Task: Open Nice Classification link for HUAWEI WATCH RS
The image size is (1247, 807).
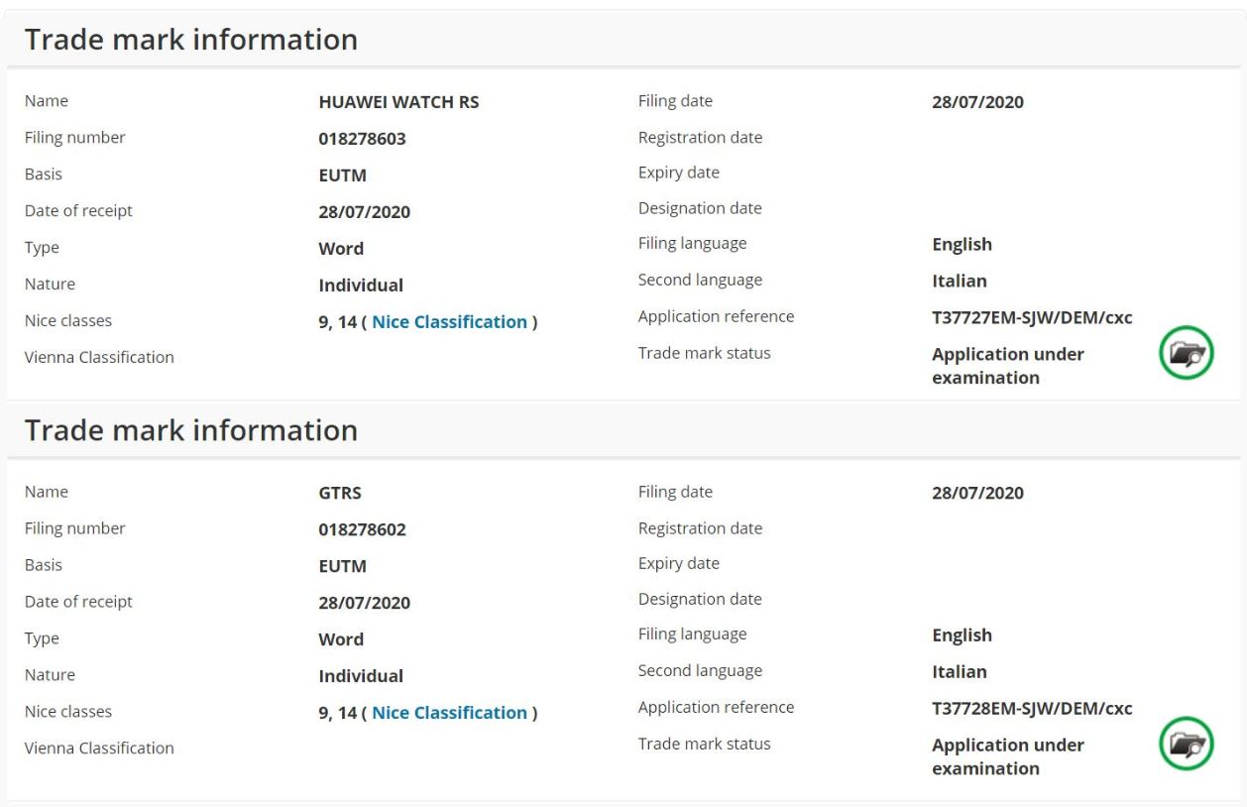Action: coord(449,321)
